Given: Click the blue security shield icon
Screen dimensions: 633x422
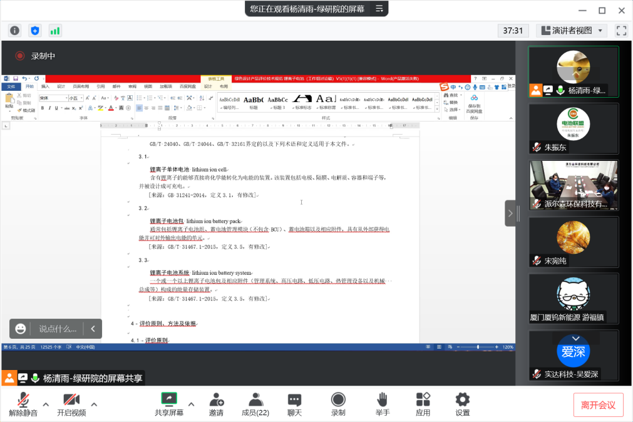Looking at the screenshot, I should [35, 31].
